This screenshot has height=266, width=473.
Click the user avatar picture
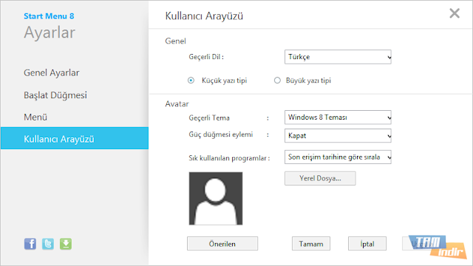pos(216,199)
